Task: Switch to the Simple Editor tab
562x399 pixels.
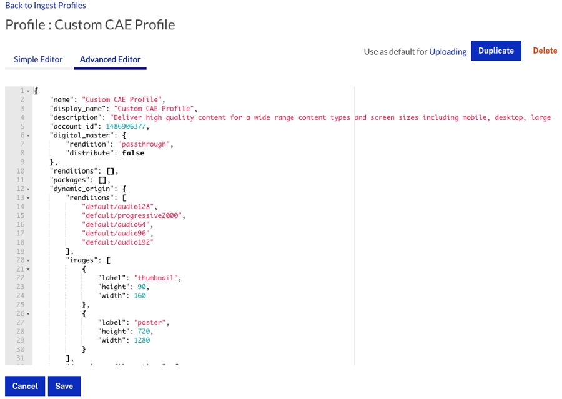Action: [38, 60]
